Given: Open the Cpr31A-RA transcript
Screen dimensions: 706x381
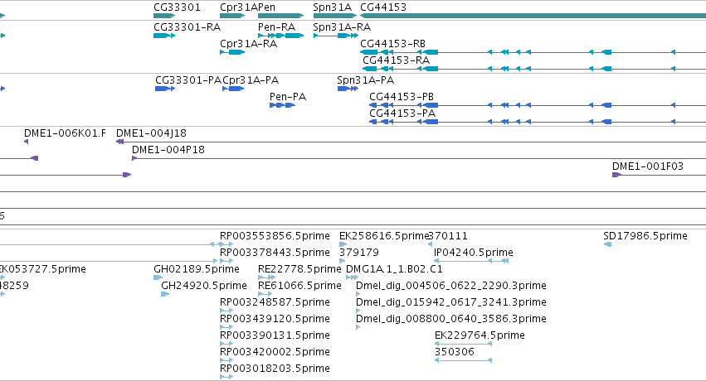Looking at the screenshot, I should pos(232,52).
